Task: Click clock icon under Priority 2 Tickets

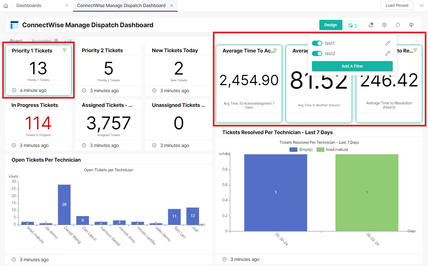Action: 84,91
